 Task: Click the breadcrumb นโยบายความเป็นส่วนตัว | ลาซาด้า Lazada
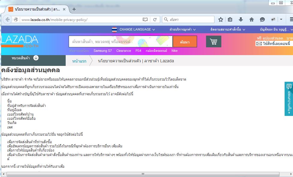pyautogui.click(x=136, y=61)
